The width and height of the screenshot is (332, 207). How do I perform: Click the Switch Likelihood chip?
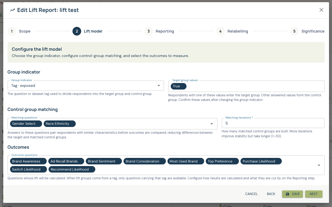[x=29, y=170]
